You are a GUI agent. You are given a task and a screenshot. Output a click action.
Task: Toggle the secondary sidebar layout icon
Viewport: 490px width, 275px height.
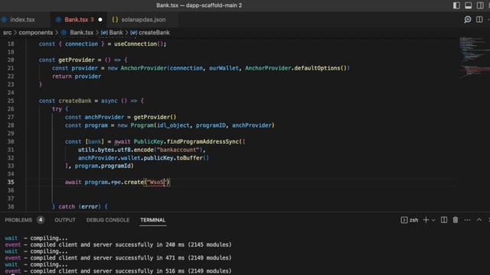click(x=480, y=5)
